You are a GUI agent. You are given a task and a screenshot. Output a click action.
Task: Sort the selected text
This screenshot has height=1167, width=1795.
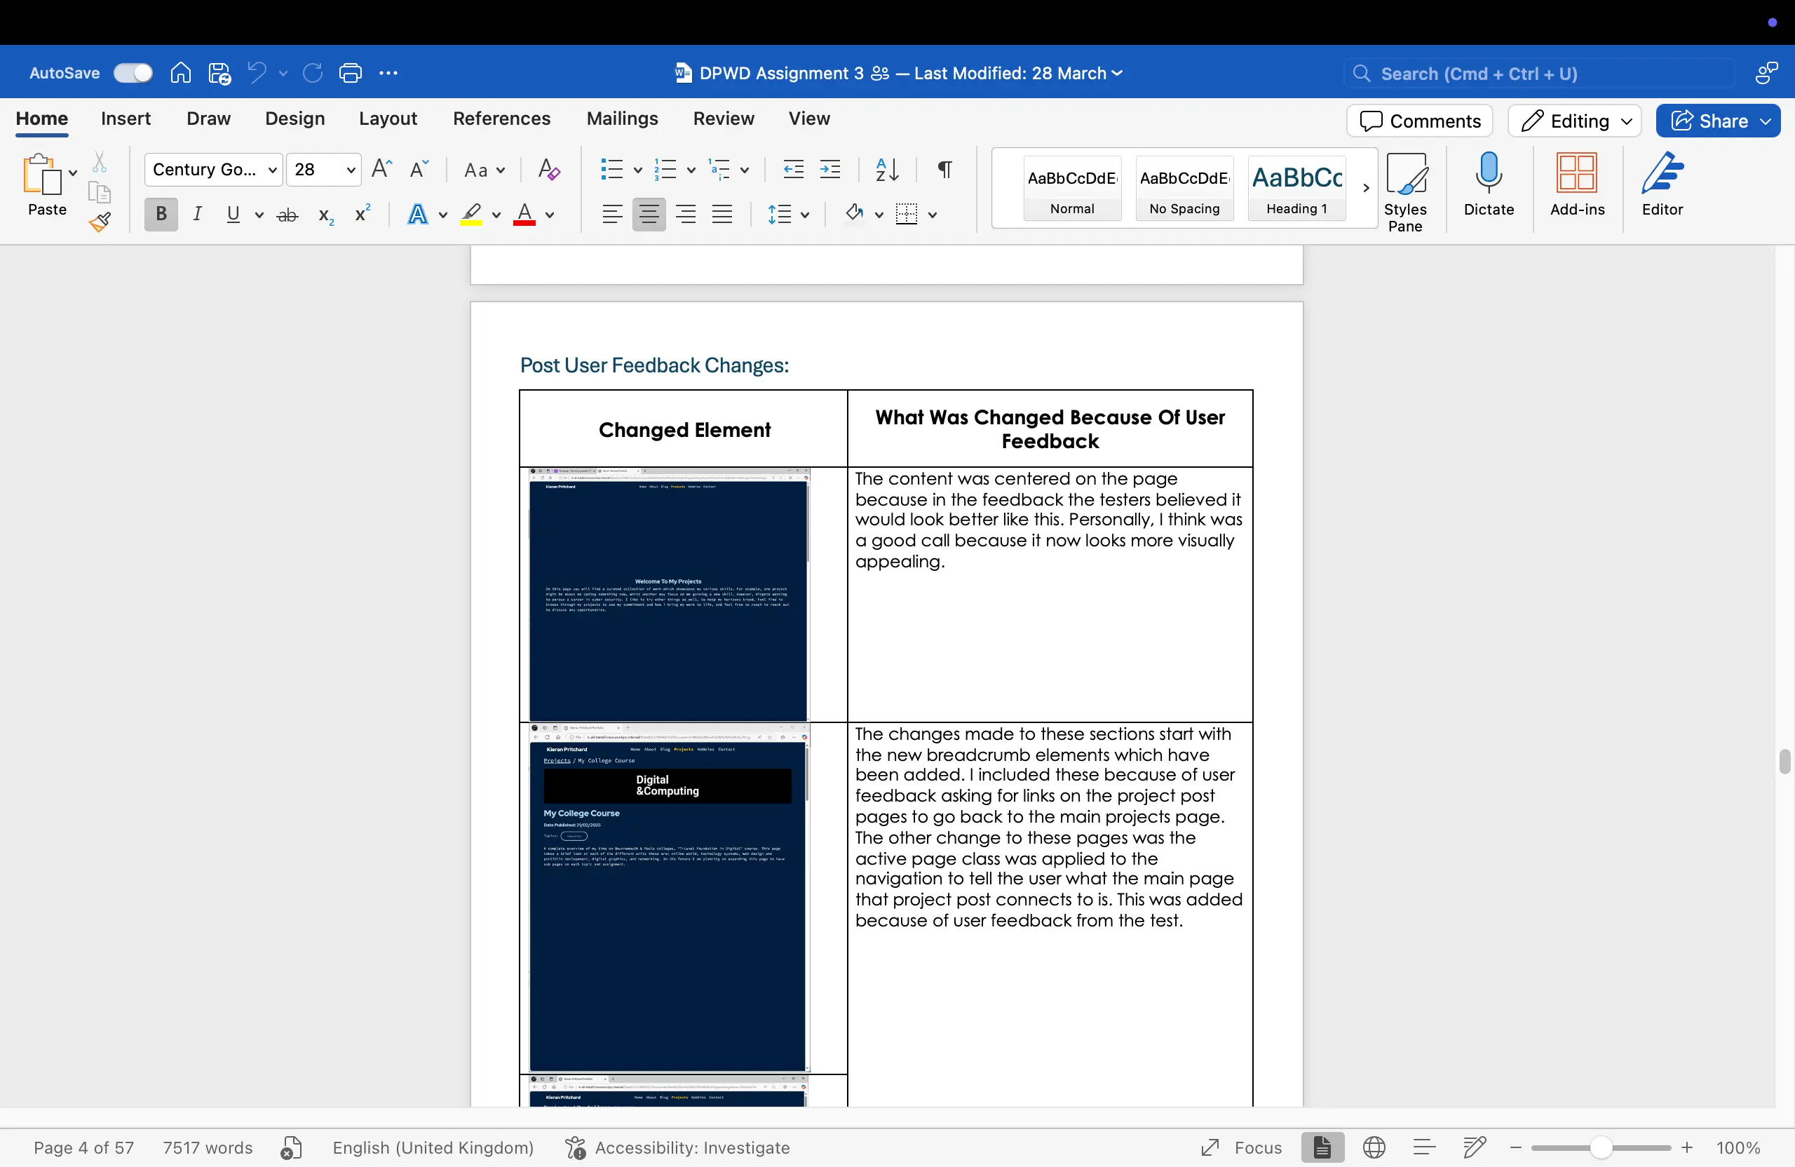[x=886, y=170]
